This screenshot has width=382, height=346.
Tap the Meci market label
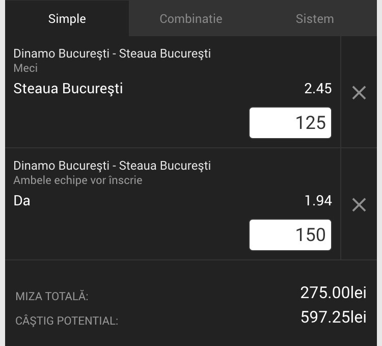point(25,68)
